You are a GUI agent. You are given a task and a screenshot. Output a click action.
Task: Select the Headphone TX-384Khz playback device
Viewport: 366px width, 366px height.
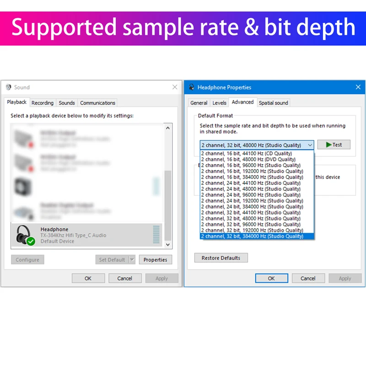(x=87, y=235)
